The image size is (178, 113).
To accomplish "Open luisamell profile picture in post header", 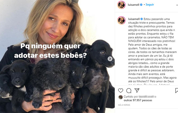I will point(121,5).
